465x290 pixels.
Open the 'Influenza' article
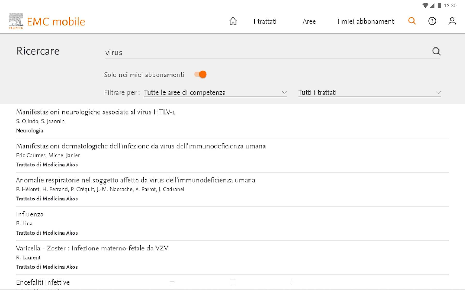coord(30,214)
